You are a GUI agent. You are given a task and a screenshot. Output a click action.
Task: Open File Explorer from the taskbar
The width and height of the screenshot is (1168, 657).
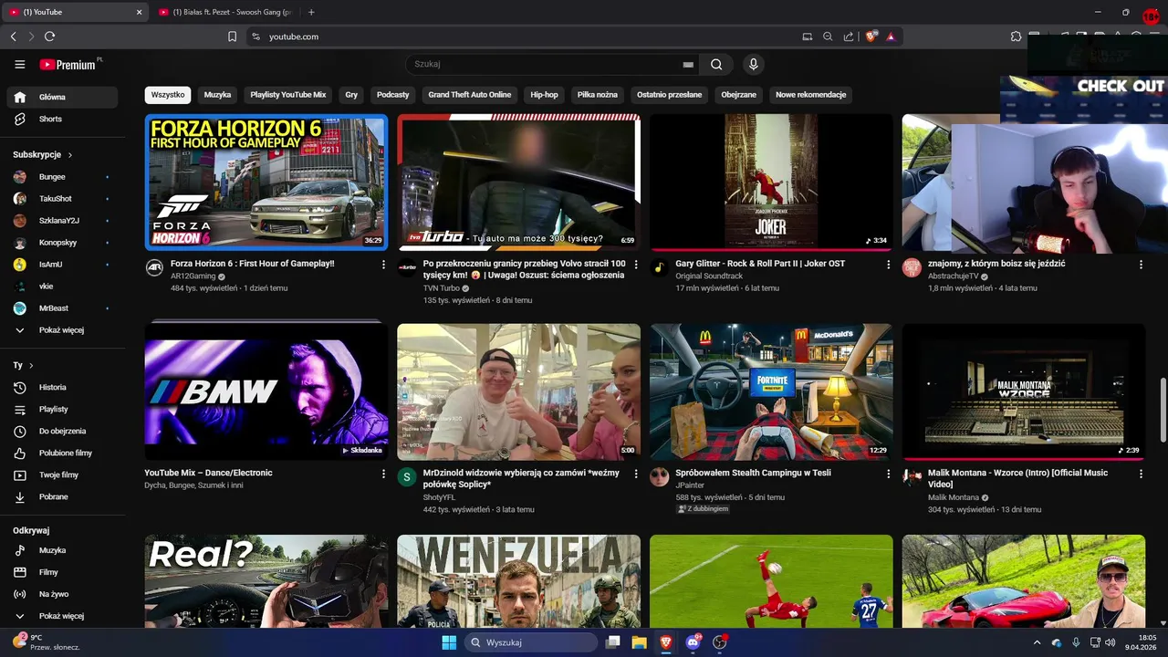click(x=640, y=642)
